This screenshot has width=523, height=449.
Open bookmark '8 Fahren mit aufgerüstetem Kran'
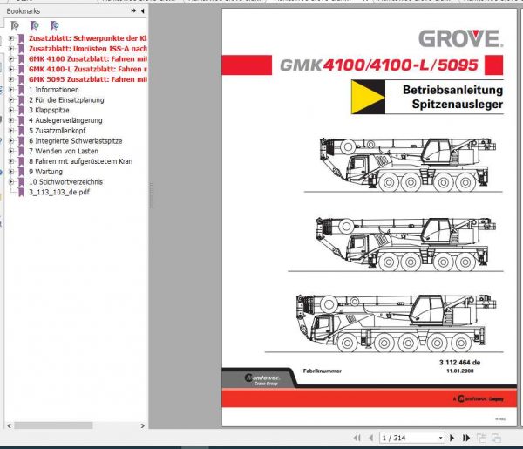80,161
